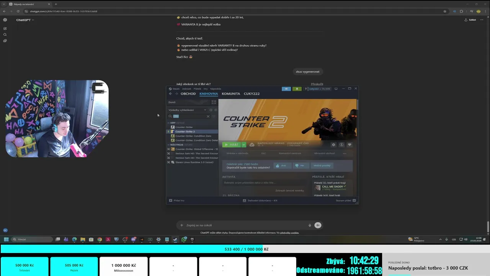This screenshot has width=490, height=276.
Task: Open Windows Start menu button
Action: (x=6, y=239)
